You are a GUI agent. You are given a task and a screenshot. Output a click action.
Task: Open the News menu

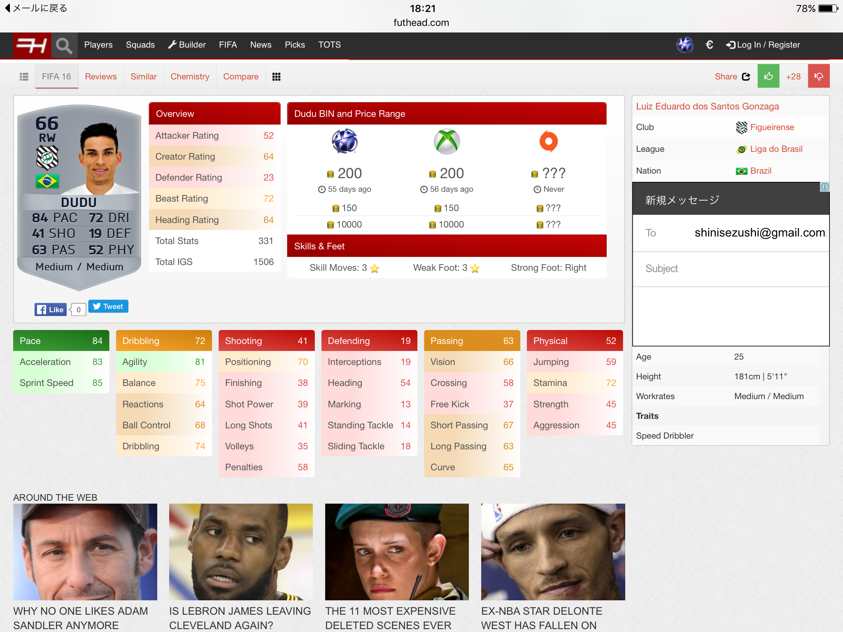coord(261,45)
